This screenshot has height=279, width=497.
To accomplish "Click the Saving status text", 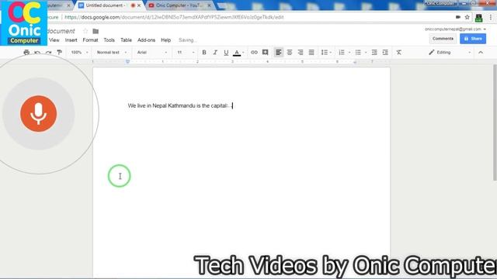I will (x=188, y=40).
